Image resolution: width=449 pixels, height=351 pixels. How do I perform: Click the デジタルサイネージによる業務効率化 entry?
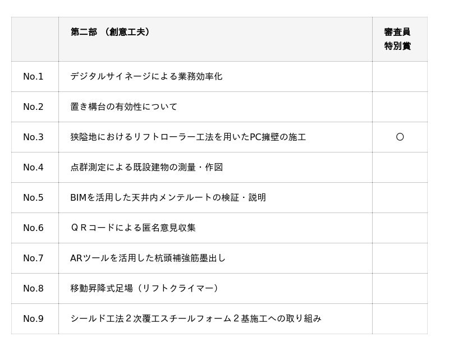[146, 76]
